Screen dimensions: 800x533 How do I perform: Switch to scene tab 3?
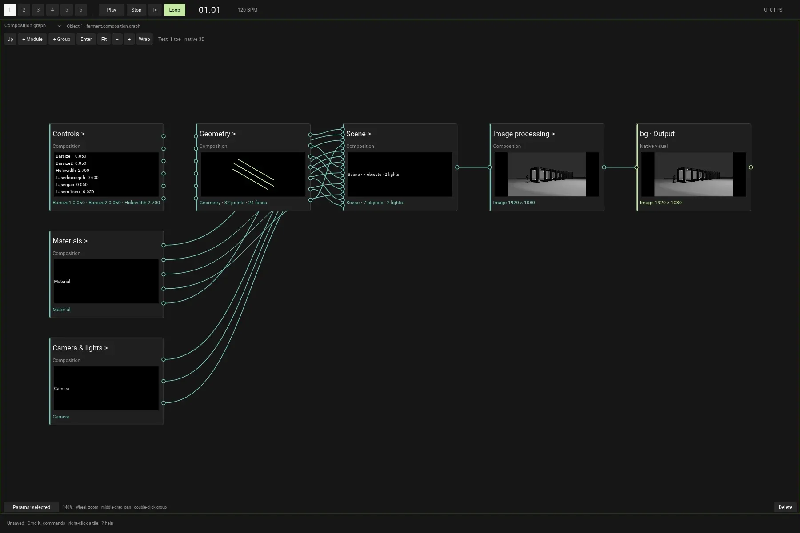coord(38,10)
